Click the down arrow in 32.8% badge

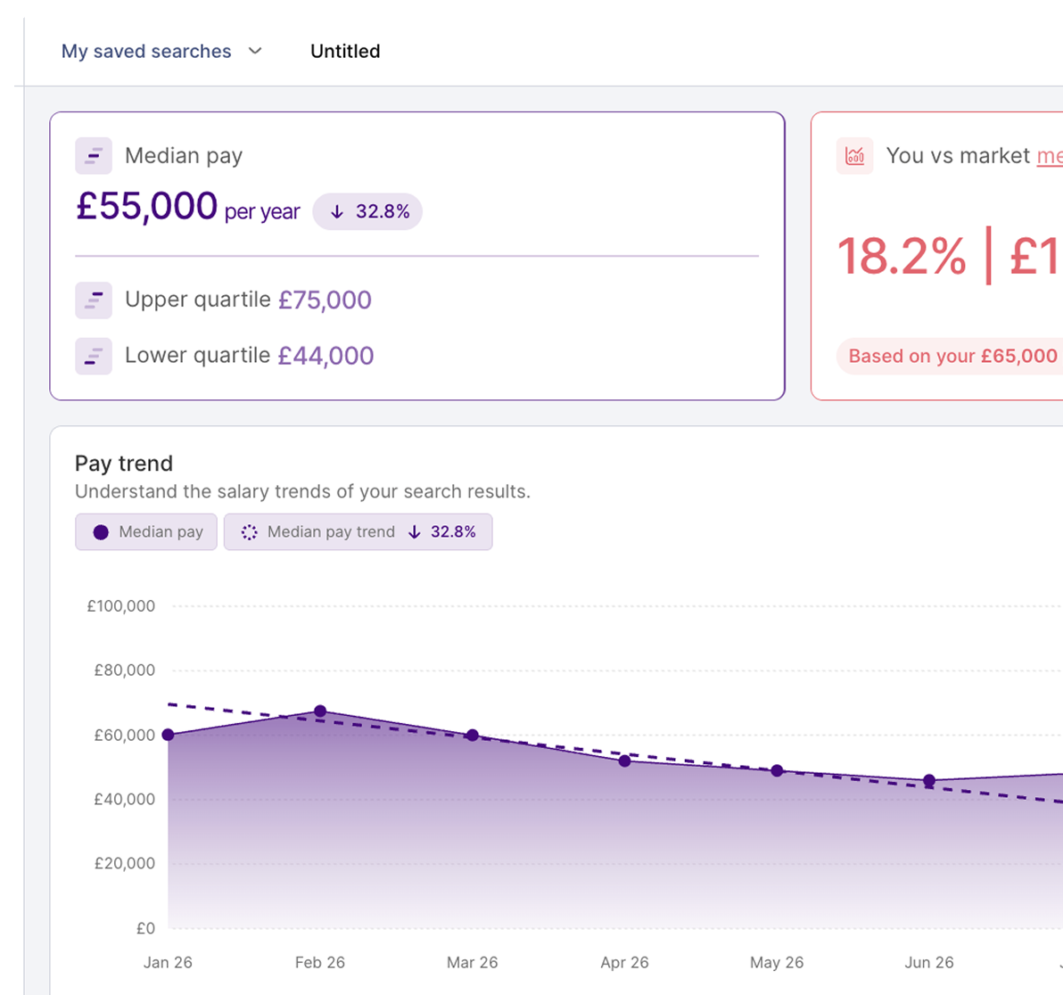(x=337, y=212)
